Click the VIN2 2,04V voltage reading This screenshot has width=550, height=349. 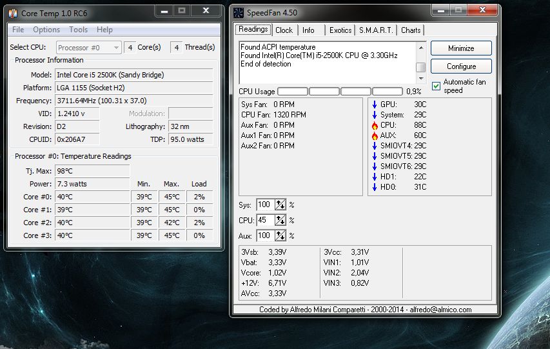click(x=346, y=273)
